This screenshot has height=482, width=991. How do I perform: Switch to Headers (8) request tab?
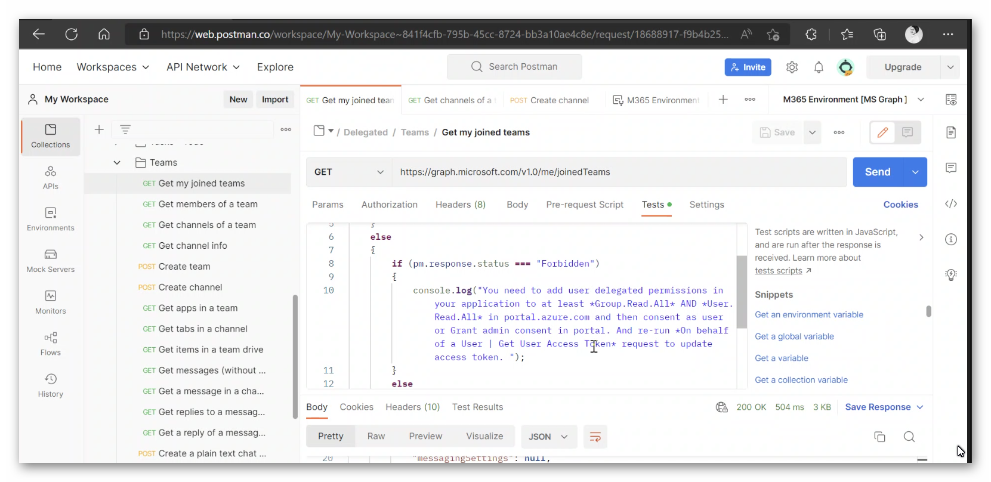coord(461,205)
